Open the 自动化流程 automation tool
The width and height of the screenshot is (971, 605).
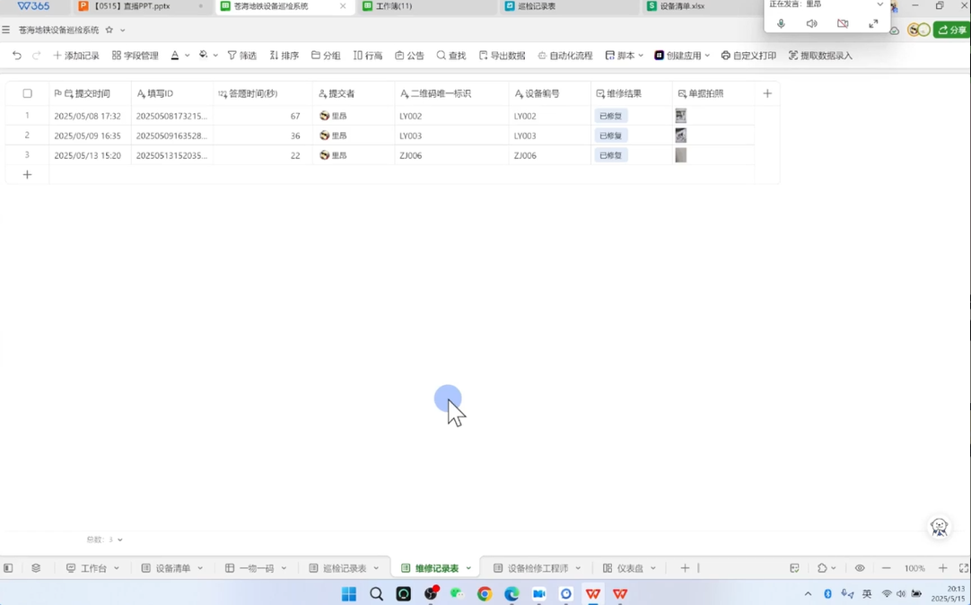tap(564, 56)
